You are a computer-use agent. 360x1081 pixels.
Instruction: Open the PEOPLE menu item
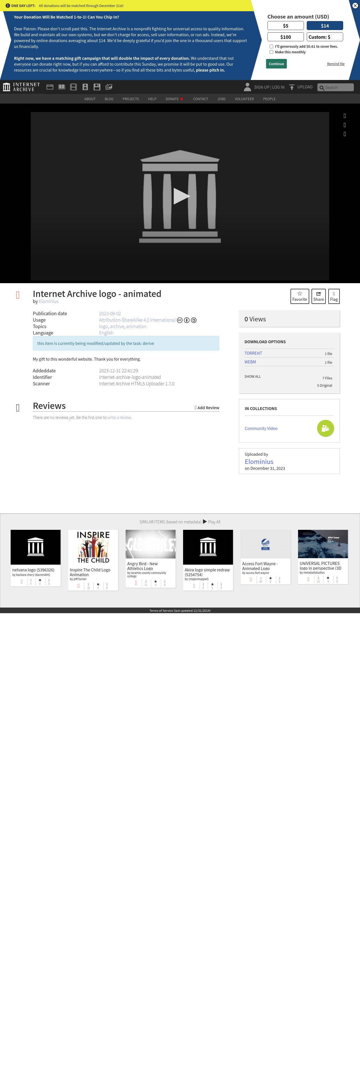pyautogui.click(x=269, y=99)
